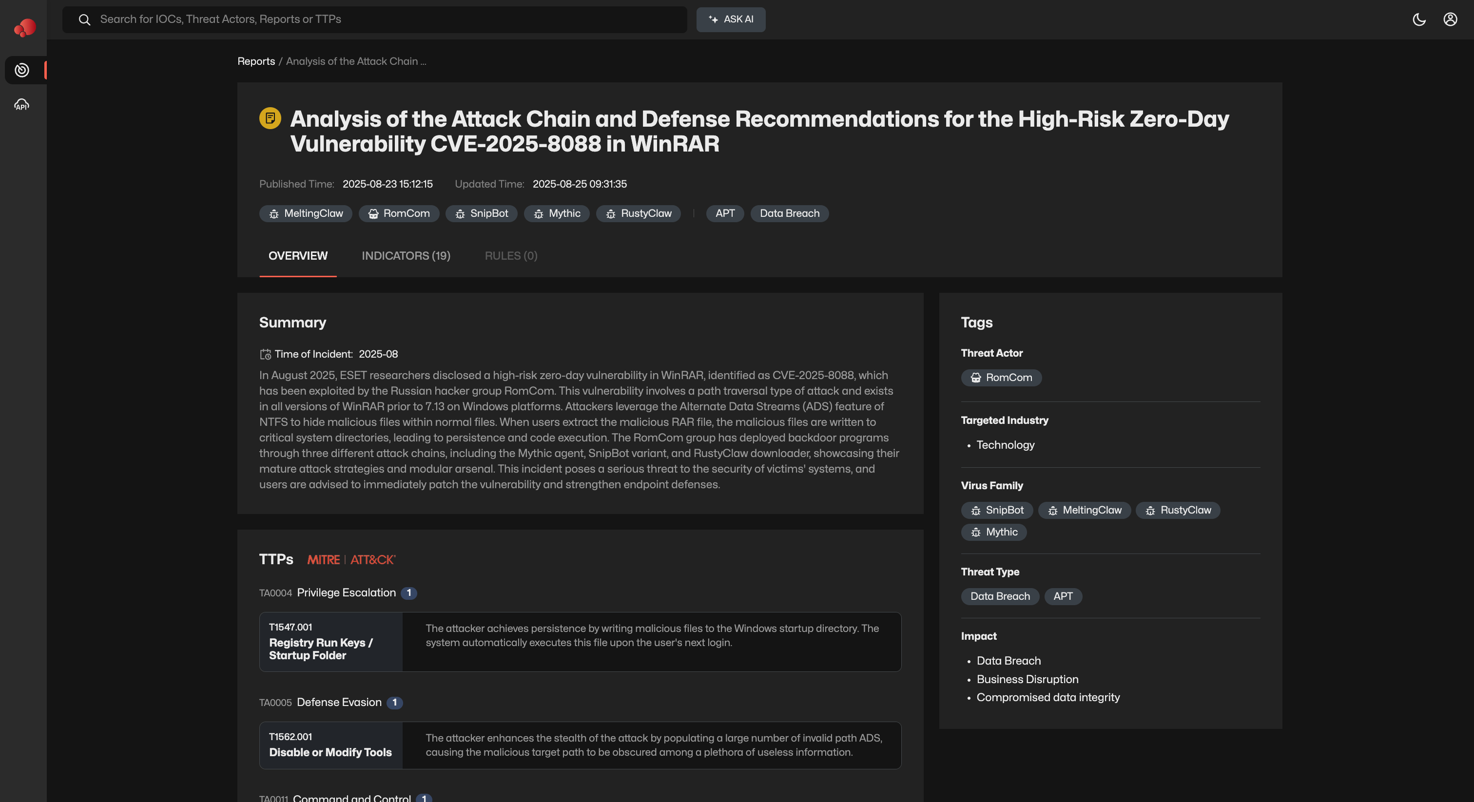Go back via the Reports breadcrumb link
This screenshot has height=802, width=1474.
[x=256, y=61]
